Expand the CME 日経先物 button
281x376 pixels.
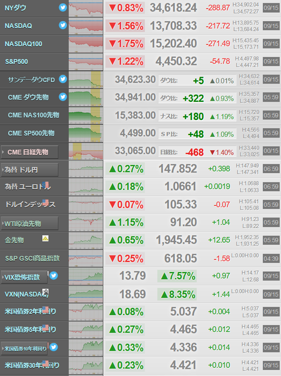tap(29, 152)
